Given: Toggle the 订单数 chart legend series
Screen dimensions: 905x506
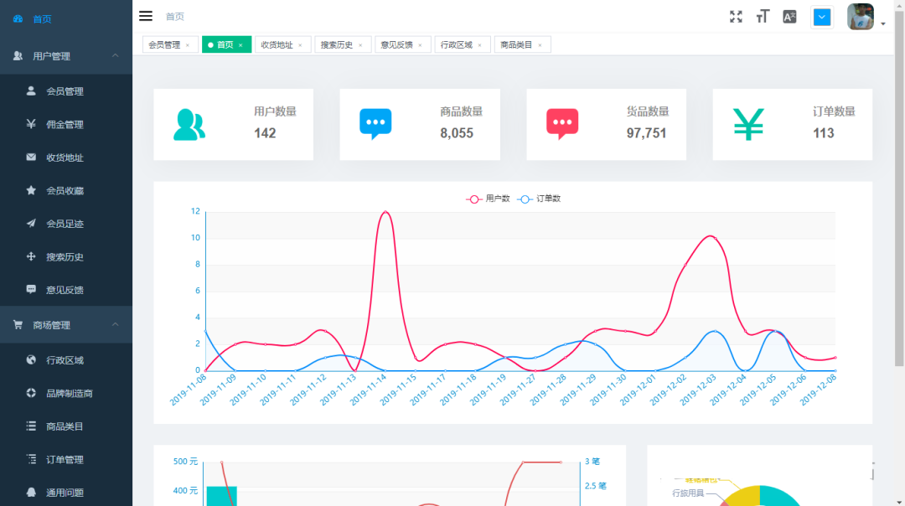Looking at the screenshot, I should [540, 199].
